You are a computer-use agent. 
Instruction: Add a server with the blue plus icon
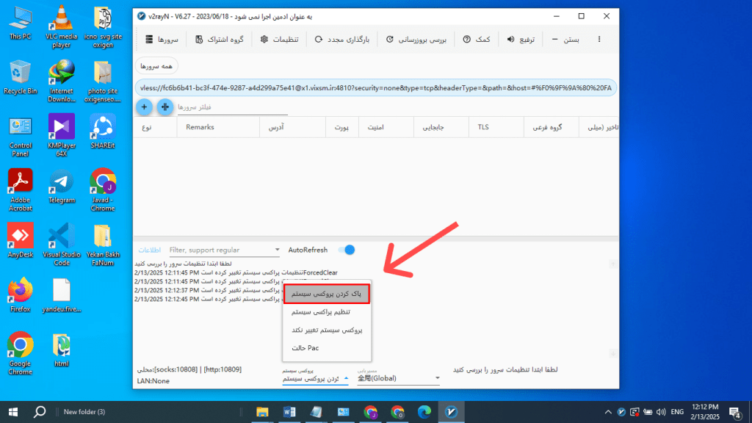click(x=145, y=106)
